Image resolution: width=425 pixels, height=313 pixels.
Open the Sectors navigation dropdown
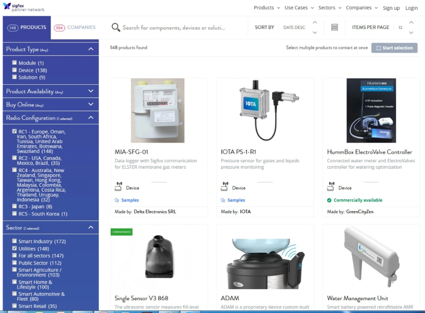[330, 8]
